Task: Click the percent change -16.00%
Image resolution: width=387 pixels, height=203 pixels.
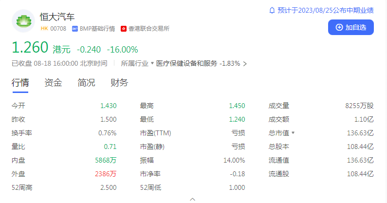Action: [x=122, y=50]
